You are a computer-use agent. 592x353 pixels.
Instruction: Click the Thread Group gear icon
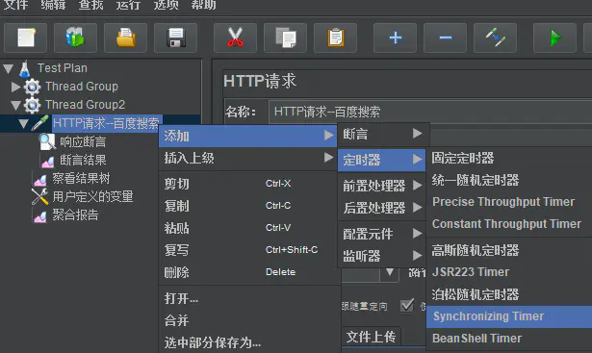[x=32, y=87]
